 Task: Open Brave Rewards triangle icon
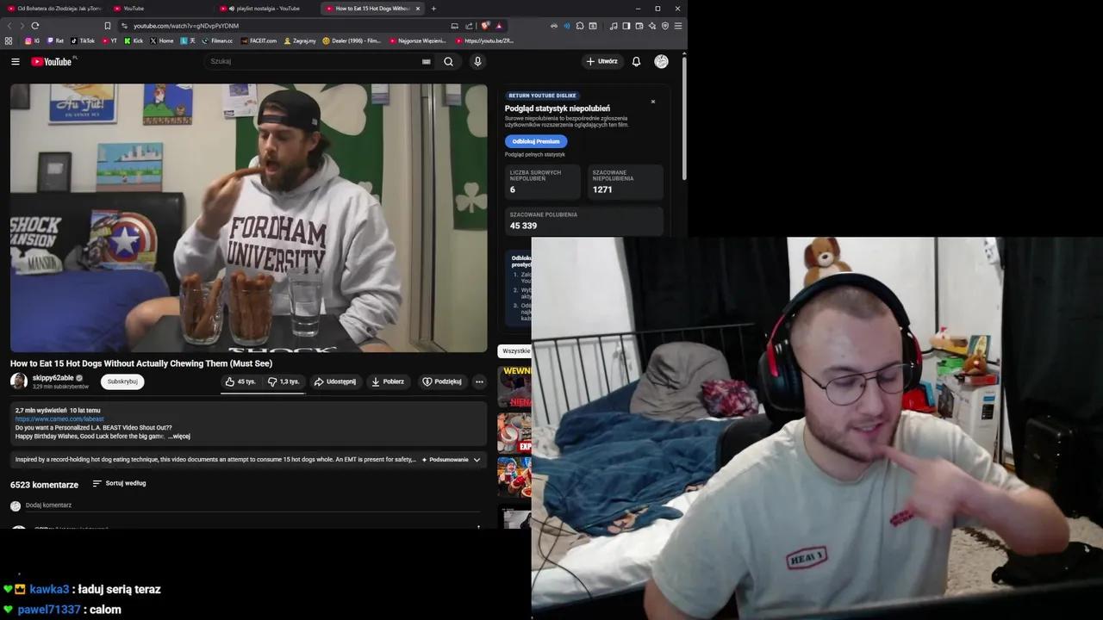tap(499, 26)
